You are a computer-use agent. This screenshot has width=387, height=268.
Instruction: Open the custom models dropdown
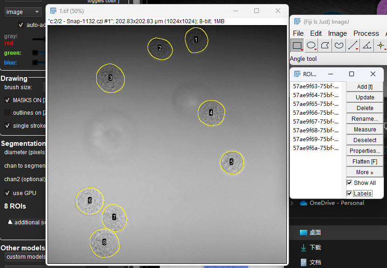[x=25, y=257]
